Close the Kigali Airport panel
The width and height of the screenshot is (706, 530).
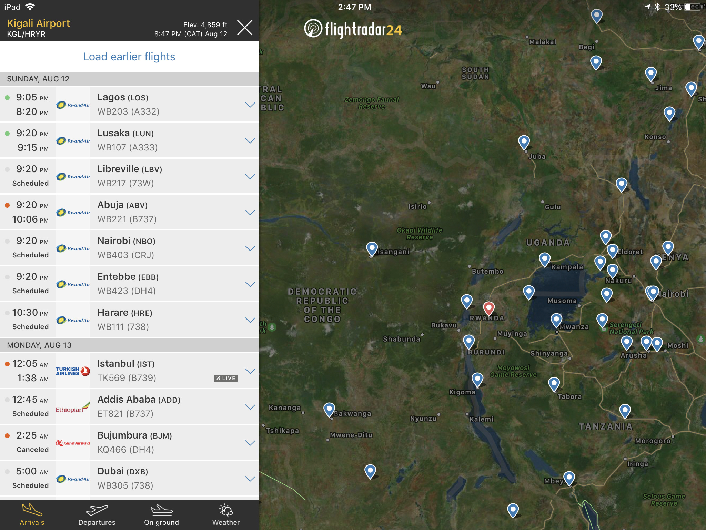245,28
